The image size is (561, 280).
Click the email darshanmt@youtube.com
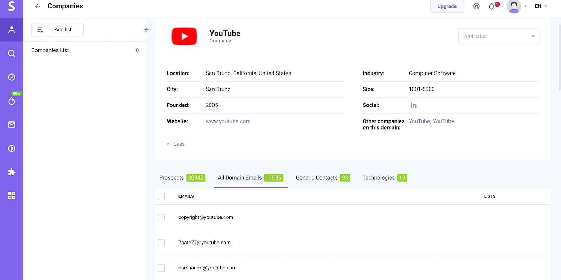click(207, 268)
